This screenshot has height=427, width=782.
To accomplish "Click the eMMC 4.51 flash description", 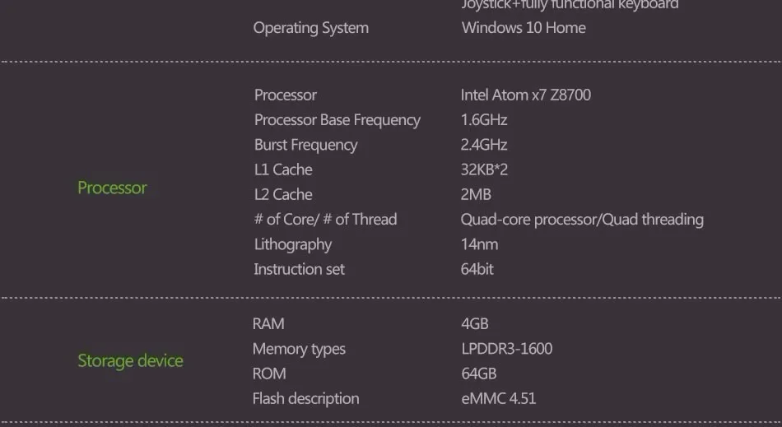I will pos(499,398).
